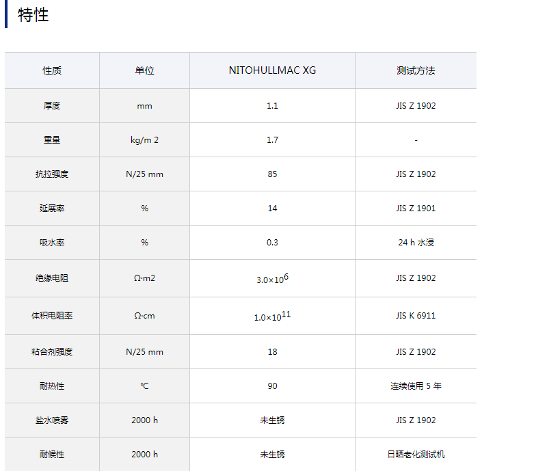Click the 单位 column header

pyautogui.click(x=144, y=70)
